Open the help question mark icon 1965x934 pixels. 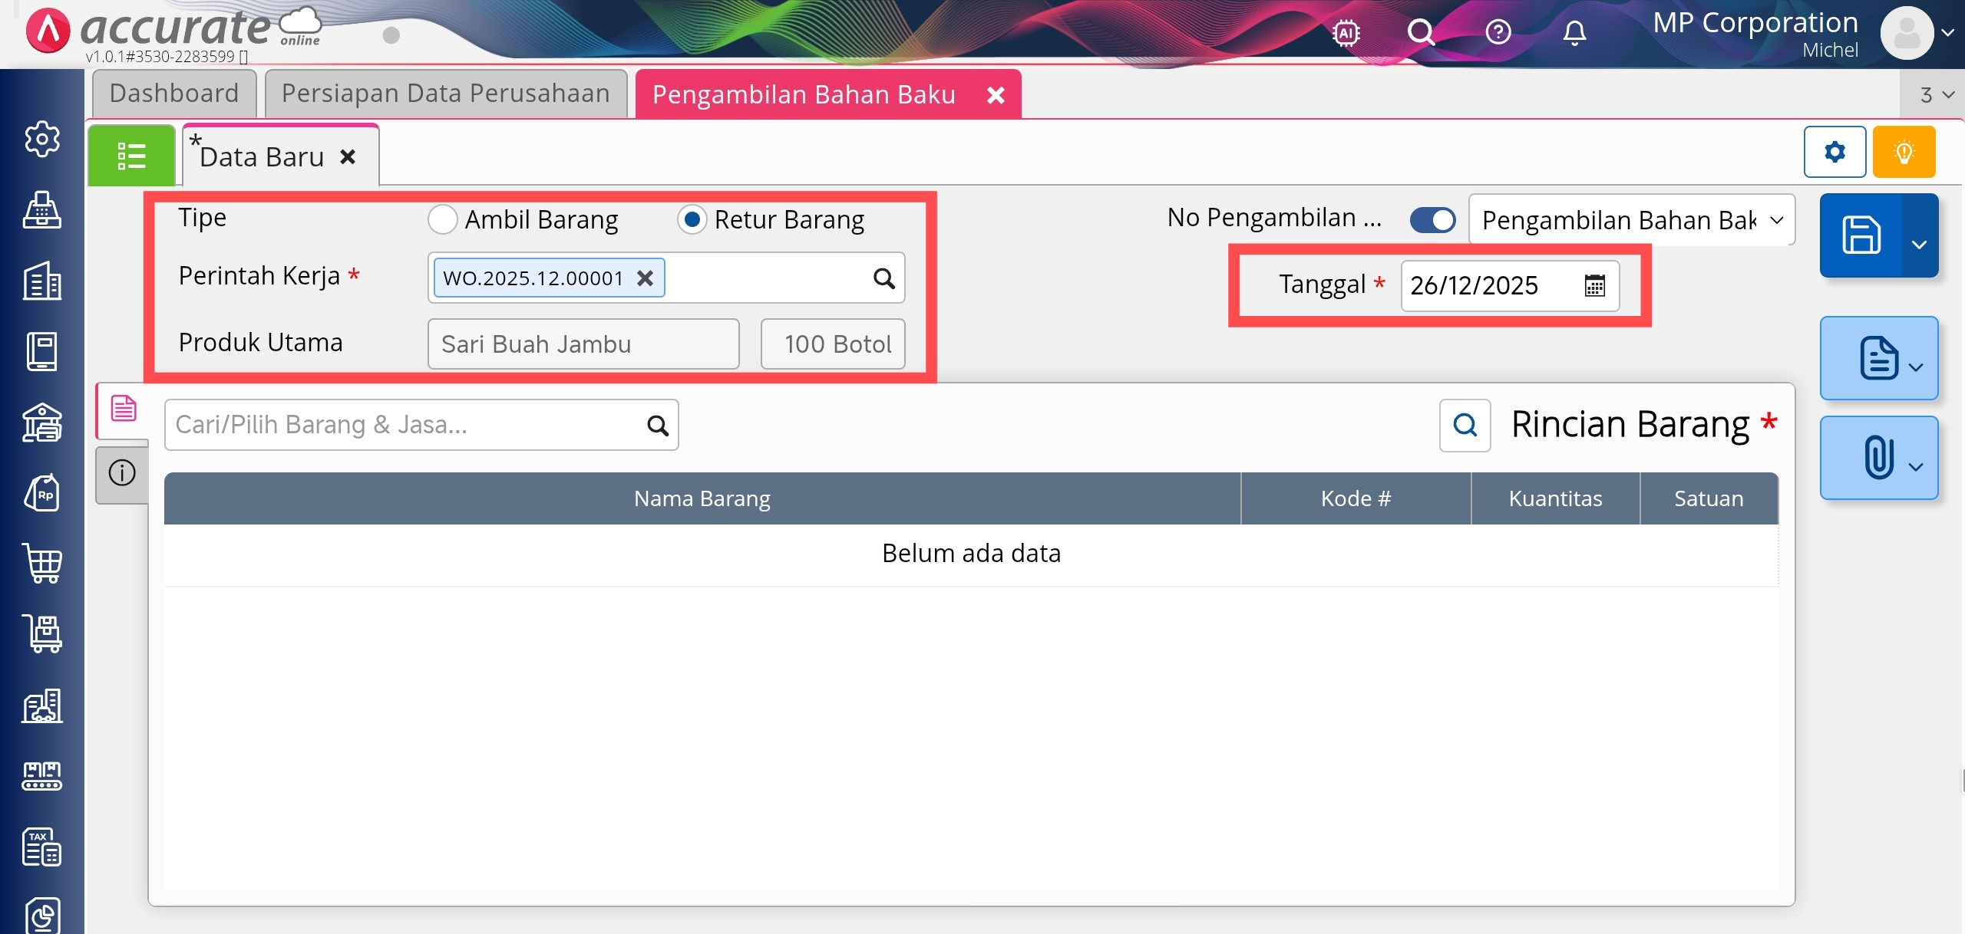(x=1498, y=32)
